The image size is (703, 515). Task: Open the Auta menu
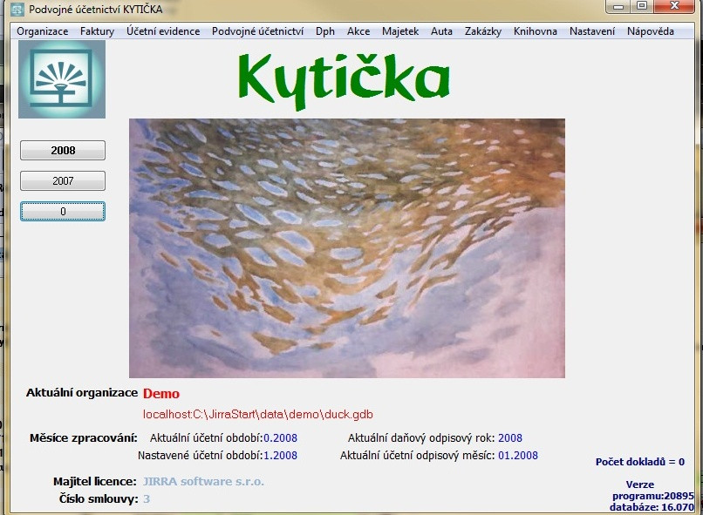(441, 31)
